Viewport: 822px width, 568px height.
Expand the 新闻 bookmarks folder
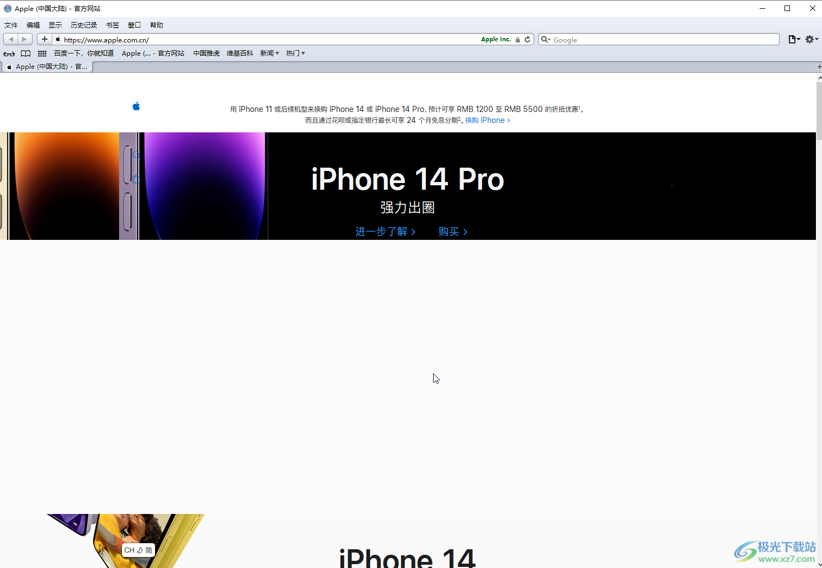[x=270, y=53]
